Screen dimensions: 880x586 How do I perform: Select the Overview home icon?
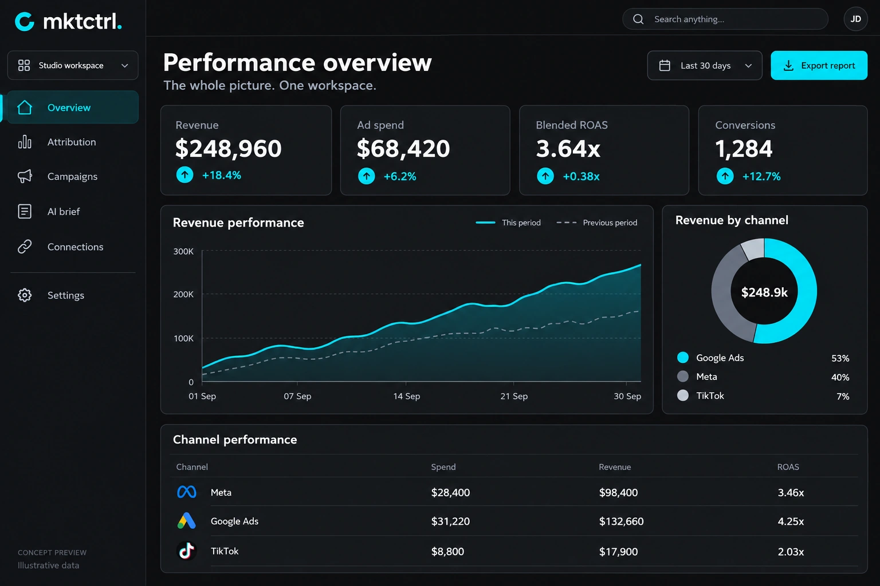[x=25, y=108]
